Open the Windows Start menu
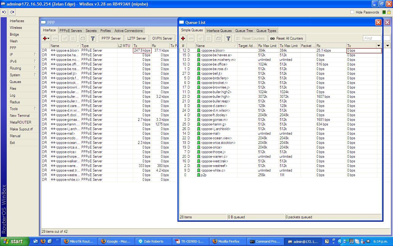Viewport: 393px width, 246px height. 15,241
